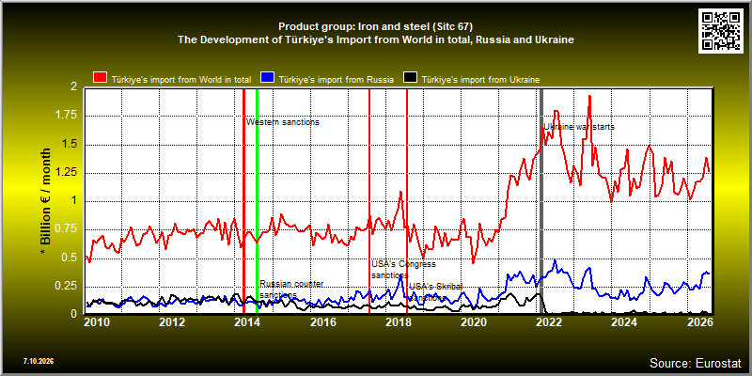Click the gray vertical Ukraine war marker line
752x376 pixels.
pyautogui.click(x=541, y=201)
